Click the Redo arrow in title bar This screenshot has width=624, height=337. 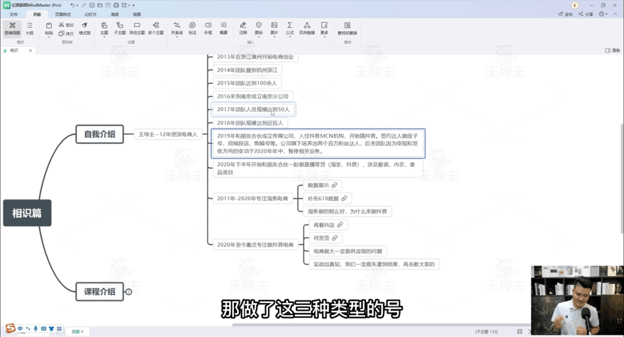(x=83, y=5)
